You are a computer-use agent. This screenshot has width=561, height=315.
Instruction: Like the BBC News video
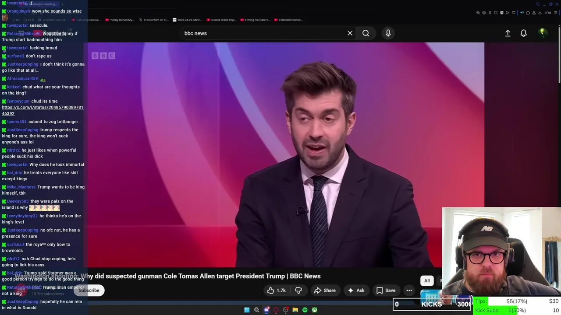click(276, 290)
